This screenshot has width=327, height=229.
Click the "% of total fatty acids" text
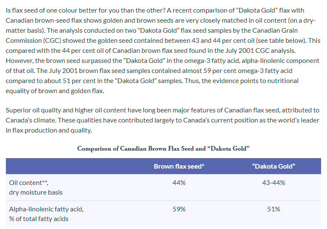click(x=39, y=219)
